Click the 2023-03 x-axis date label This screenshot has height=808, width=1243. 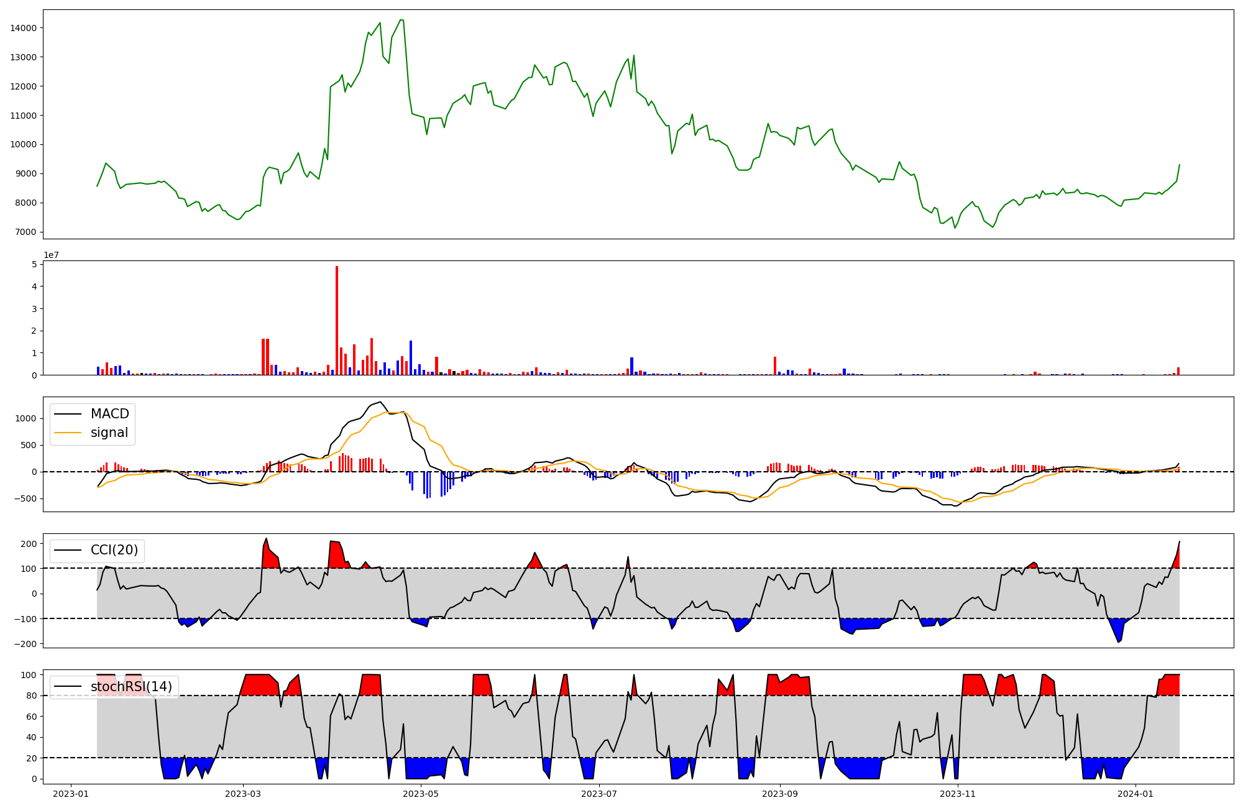[x=243, y=794]
